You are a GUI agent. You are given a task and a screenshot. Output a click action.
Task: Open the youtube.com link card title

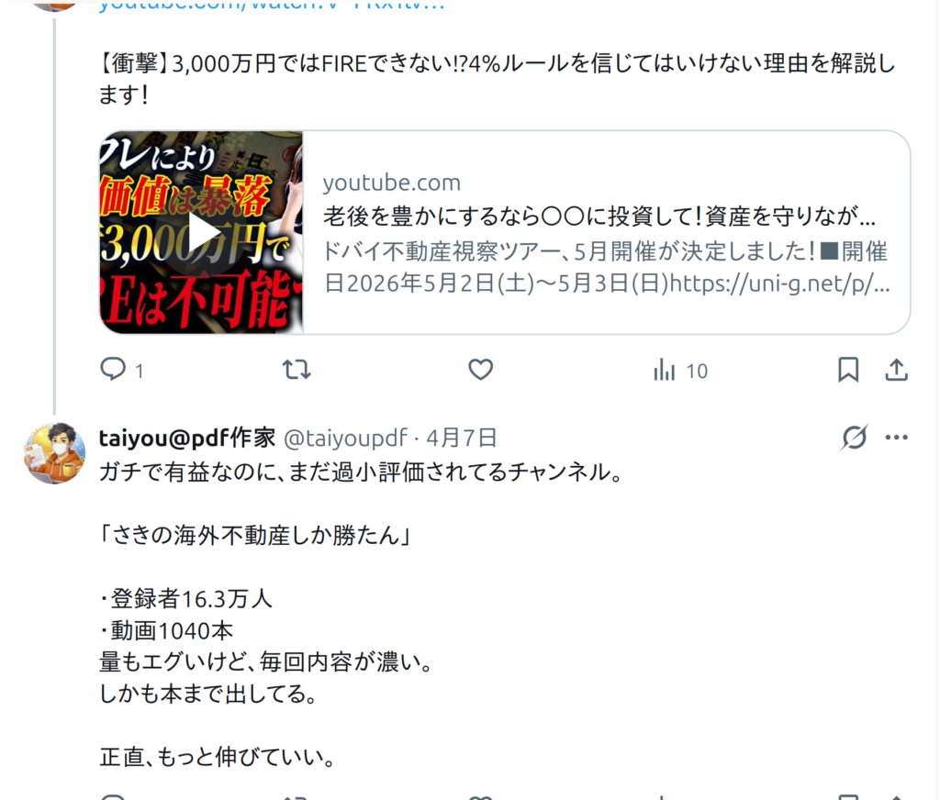[x=599, y=217]
